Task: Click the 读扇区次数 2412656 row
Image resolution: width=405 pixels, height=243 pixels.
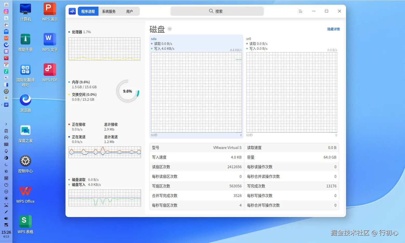Action: (x=197, y=167)
